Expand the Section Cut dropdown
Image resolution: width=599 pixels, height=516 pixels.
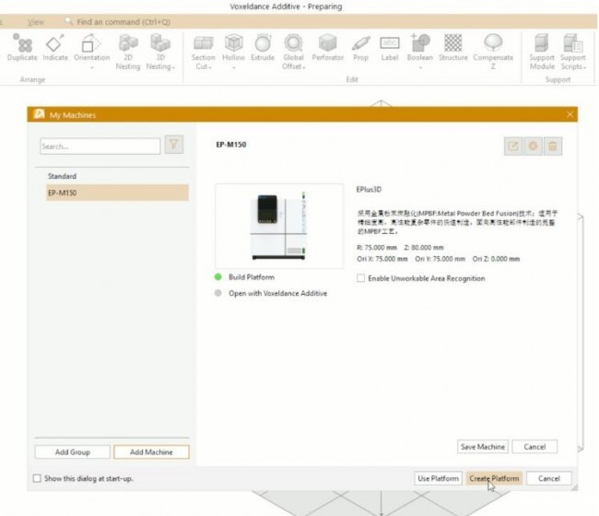point(204,66)
